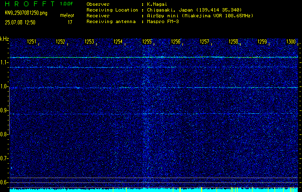Click the antenna value Maspro FM-3
Screen dimensions: 302x192
[163, 22]
